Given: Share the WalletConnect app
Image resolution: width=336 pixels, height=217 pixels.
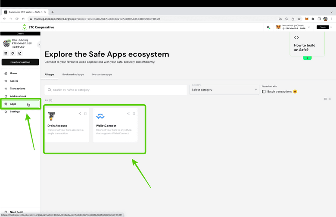Looking at the screenshot, I should (128, 114).
